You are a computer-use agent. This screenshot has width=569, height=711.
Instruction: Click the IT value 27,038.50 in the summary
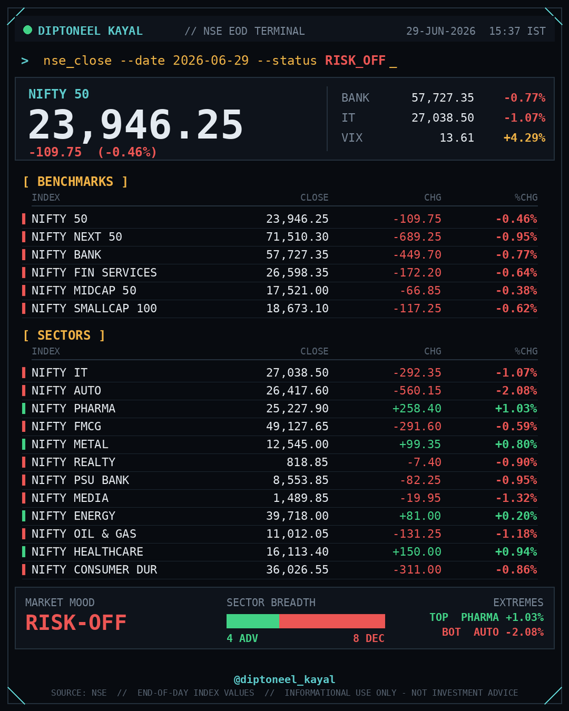(x=443, y=118)
